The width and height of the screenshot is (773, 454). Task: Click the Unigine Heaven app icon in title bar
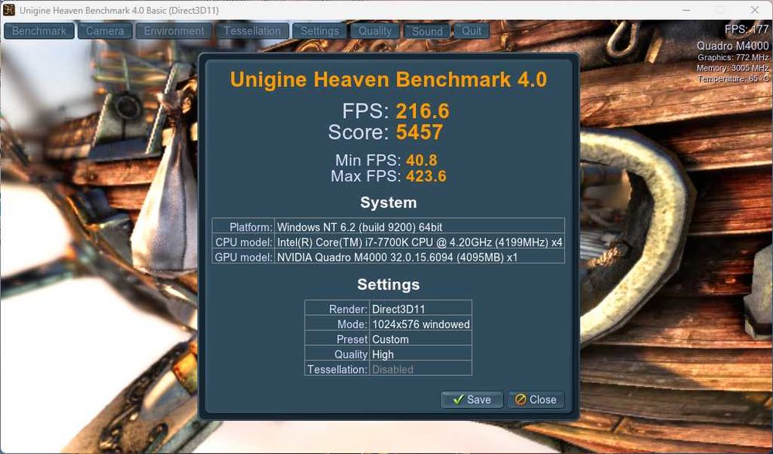point(9,9)
